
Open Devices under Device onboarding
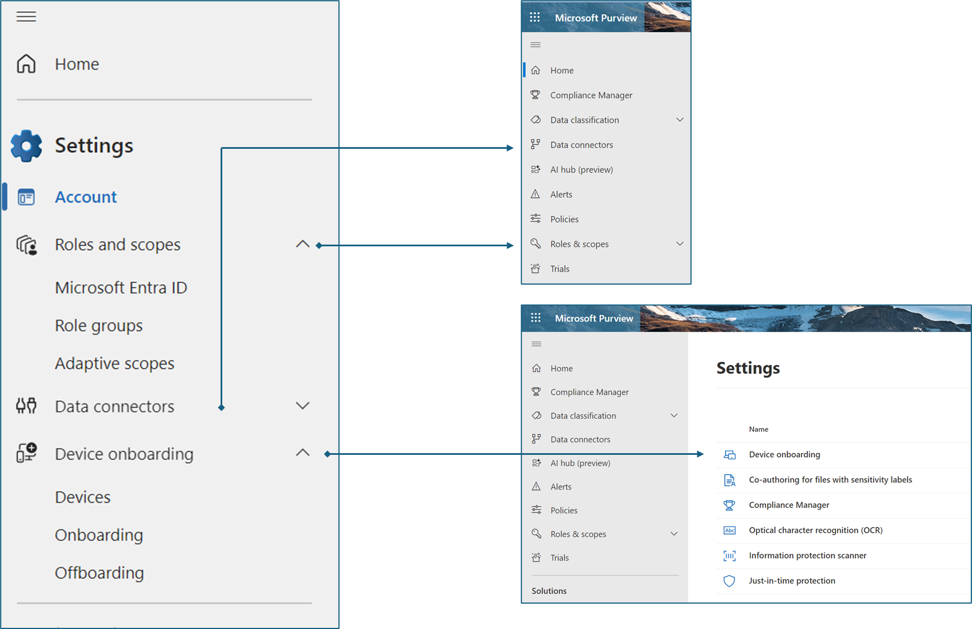point(82,497)
